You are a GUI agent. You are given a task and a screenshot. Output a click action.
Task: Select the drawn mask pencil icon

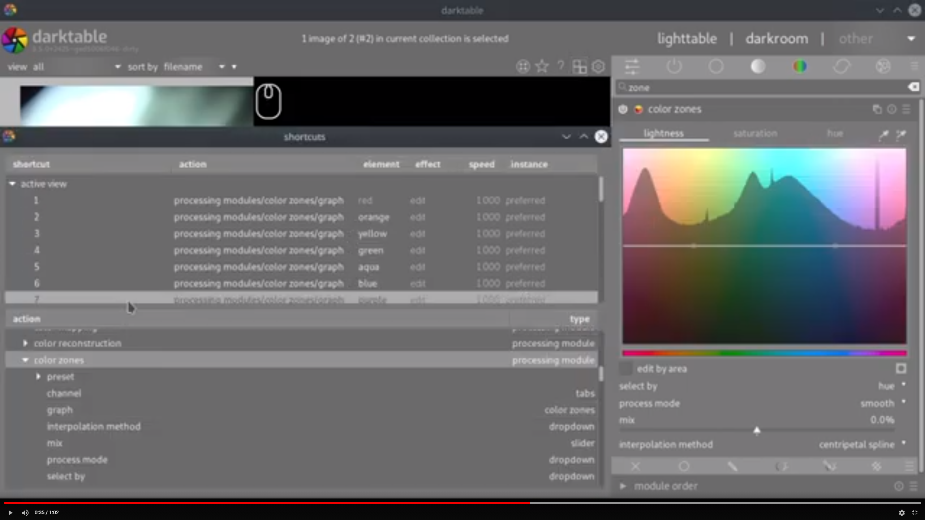(732, 466)
